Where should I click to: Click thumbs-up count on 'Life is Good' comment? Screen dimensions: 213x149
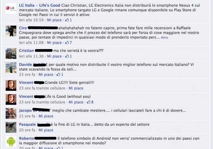(x=92, y=102)
